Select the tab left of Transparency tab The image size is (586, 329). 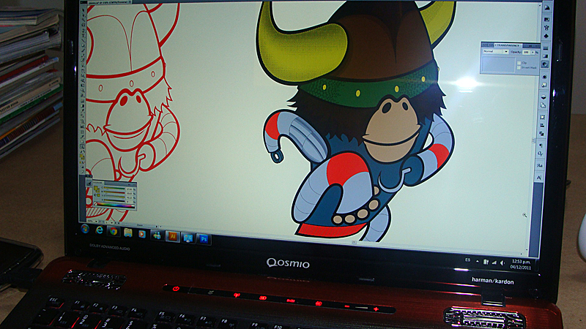tap(487, 45)
